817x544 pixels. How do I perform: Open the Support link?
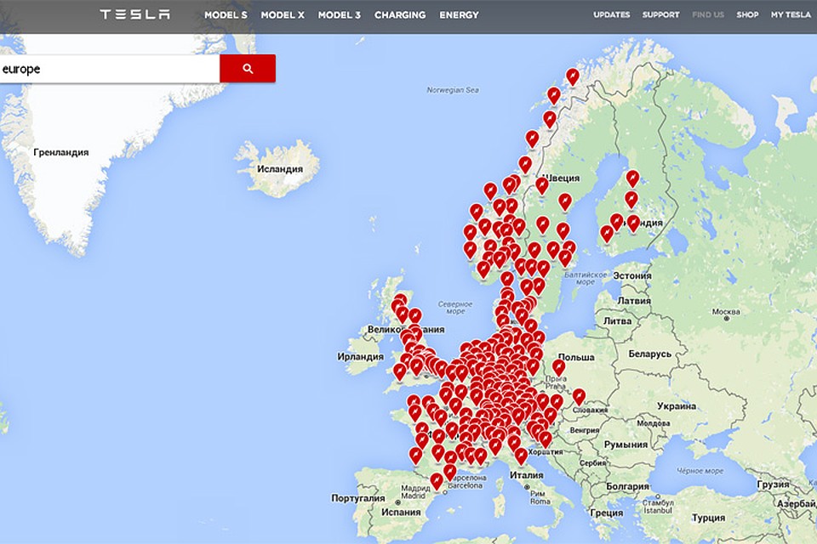pyautogui.click(x=660, y=15)
